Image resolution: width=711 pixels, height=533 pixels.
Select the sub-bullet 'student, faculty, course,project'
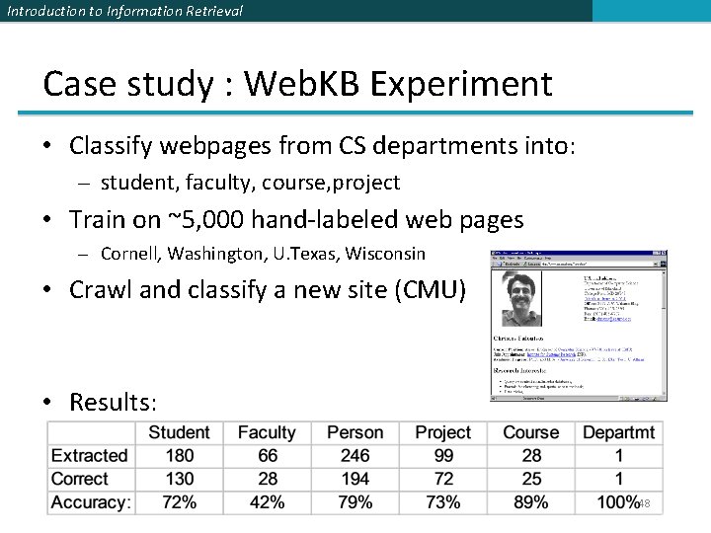[x=250, y=183]
